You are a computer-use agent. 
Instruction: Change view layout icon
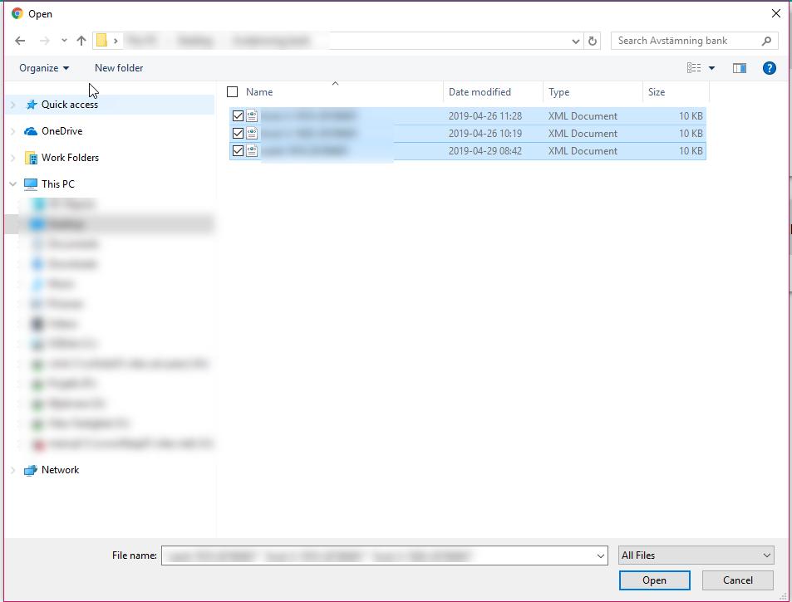pos(694,68)
